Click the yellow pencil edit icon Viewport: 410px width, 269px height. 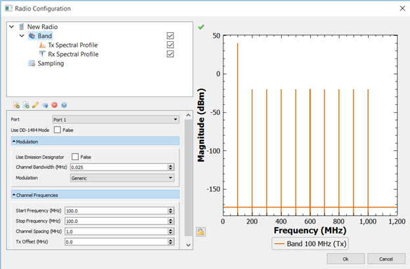[35, 105]
